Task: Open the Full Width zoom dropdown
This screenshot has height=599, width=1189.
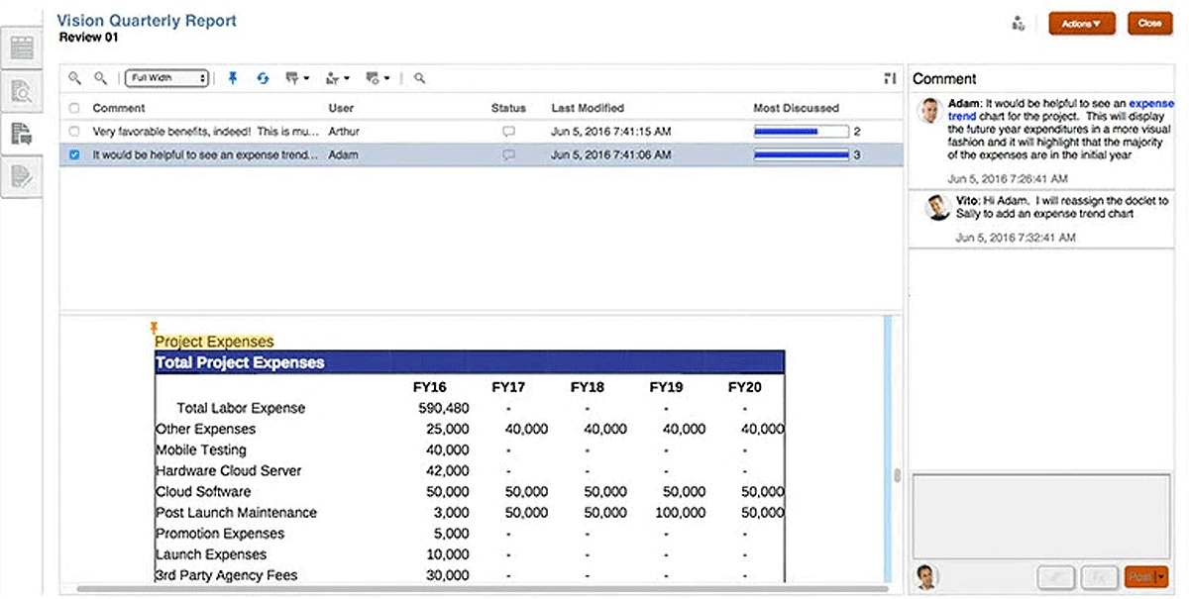Action: coord(166,78)
